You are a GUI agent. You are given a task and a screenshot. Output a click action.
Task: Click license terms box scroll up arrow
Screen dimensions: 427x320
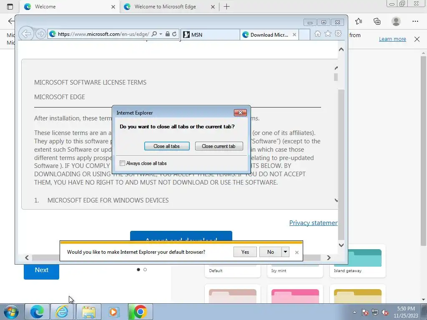pyautogui.click(x=337, y=68)
